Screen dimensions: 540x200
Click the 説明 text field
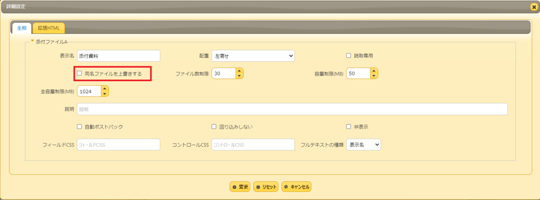(x=292, y=109)
